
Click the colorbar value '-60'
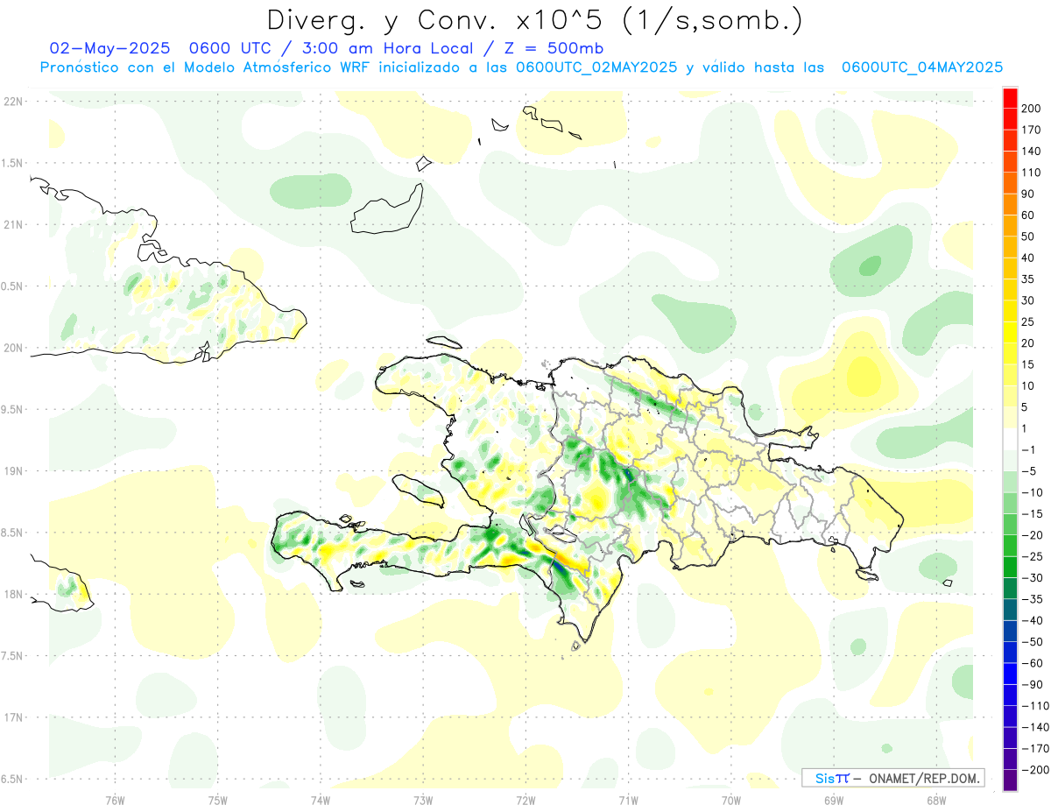tap(1033, 664)
